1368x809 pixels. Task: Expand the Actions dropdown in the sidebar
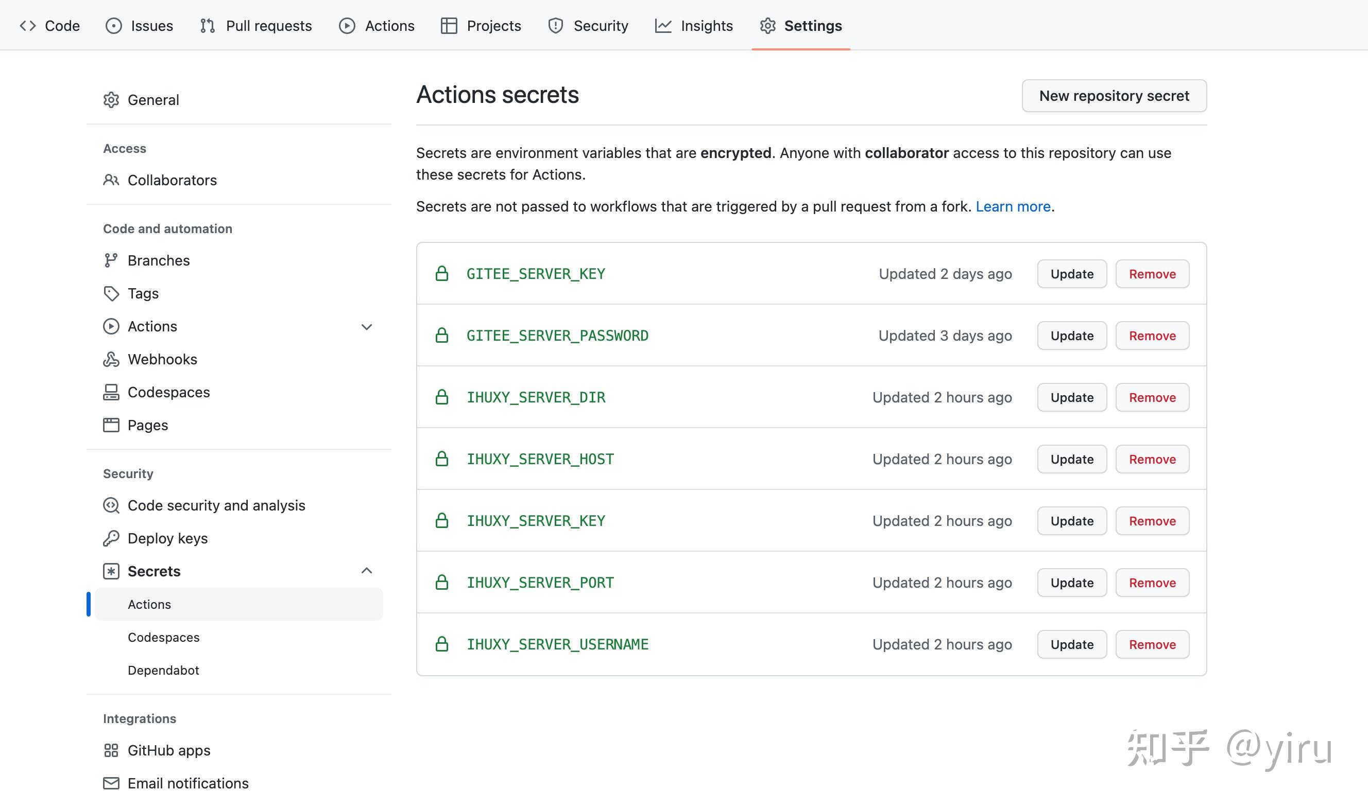pyautogui.click(x=367, y=327)
